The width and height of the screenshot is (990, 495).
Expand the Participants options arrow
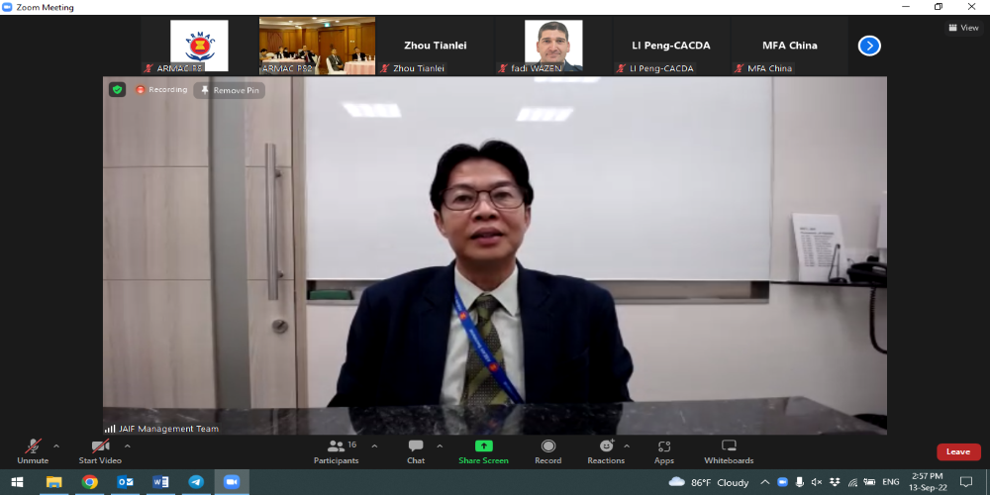(374, 446)
